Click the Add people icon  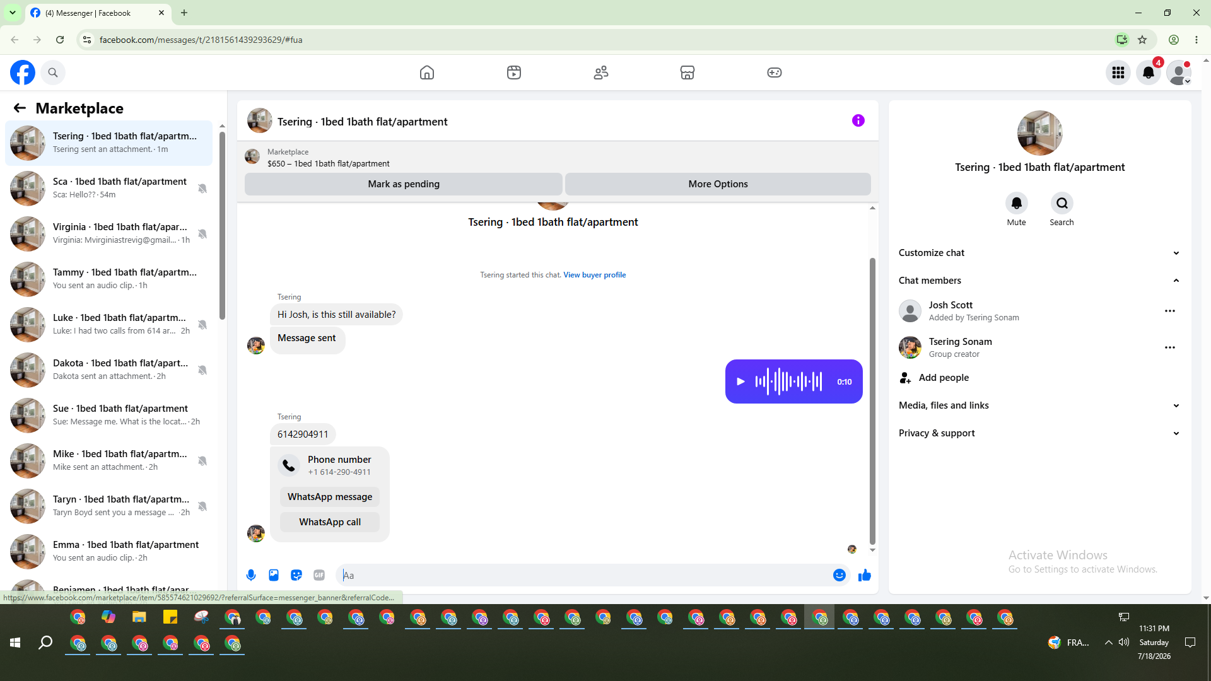[x=906, y=378]
